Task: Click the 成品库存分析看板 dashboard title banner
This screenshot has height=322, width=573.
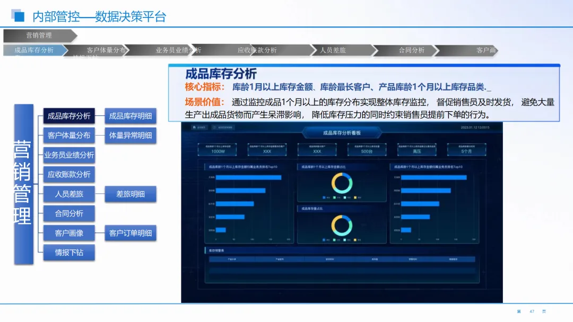Action: [342, 133]
